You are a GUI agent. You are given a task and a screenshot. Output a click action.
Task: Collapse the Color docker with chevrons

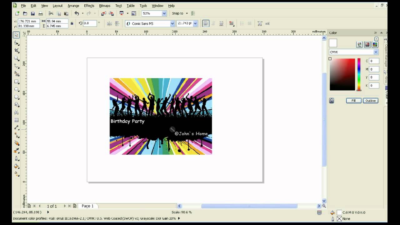pyautogui.click(x=376, y=33)
